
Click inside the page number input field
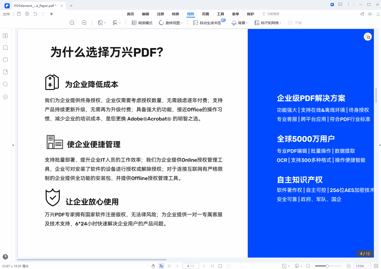click(x=190, y=266)
